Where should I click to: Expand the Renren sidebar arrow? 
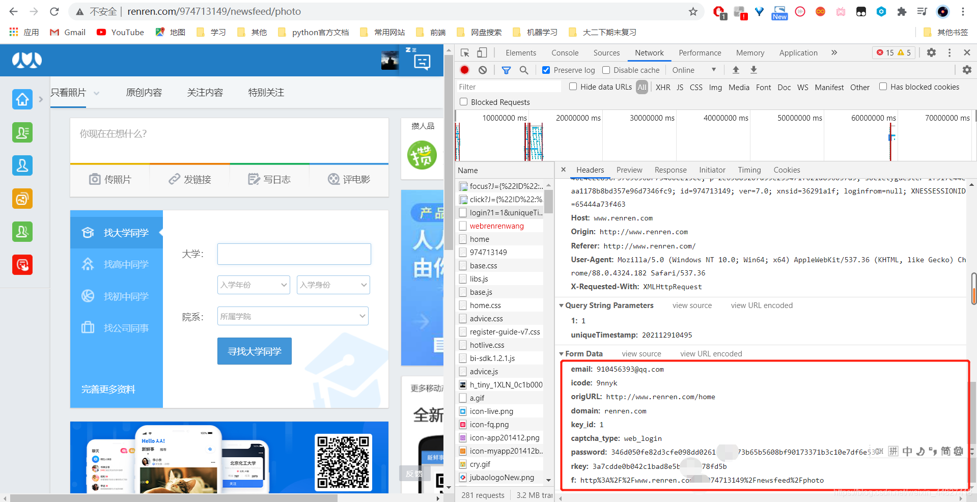tap(41, 99)
